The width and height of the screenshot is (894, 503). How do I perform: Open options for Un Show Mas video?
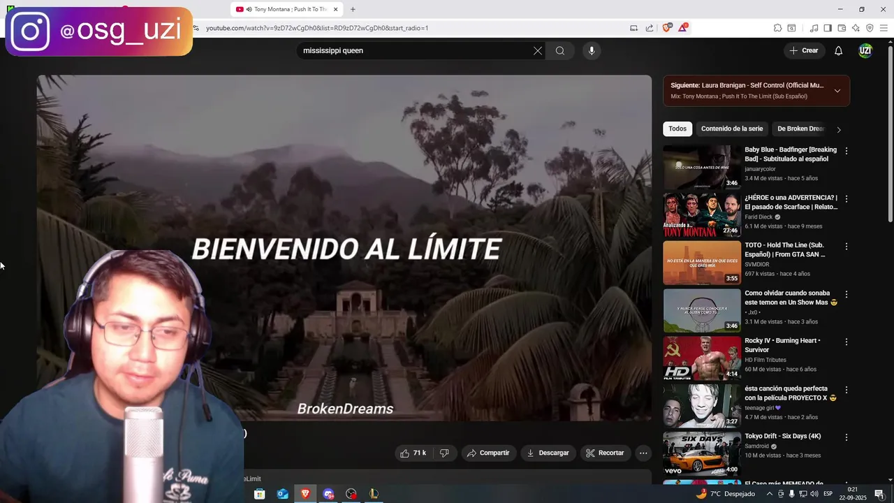pos(847,295)
